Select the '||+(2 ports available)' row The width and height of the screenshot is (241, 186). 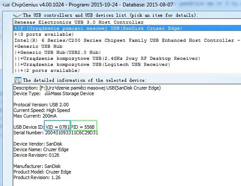tap(127, 71)
